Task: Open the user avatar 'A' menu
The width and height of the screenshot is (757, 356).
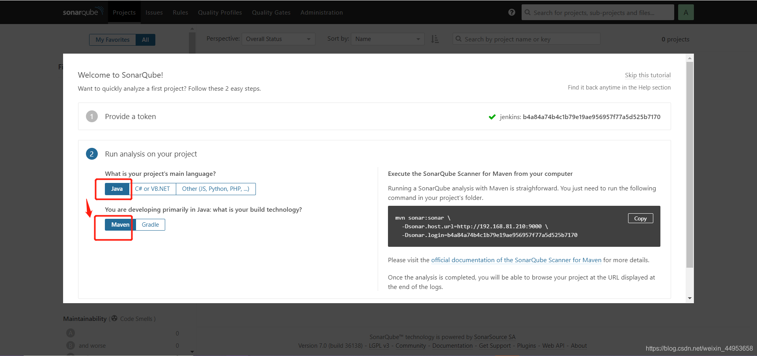Action: (x=686, y=12)
